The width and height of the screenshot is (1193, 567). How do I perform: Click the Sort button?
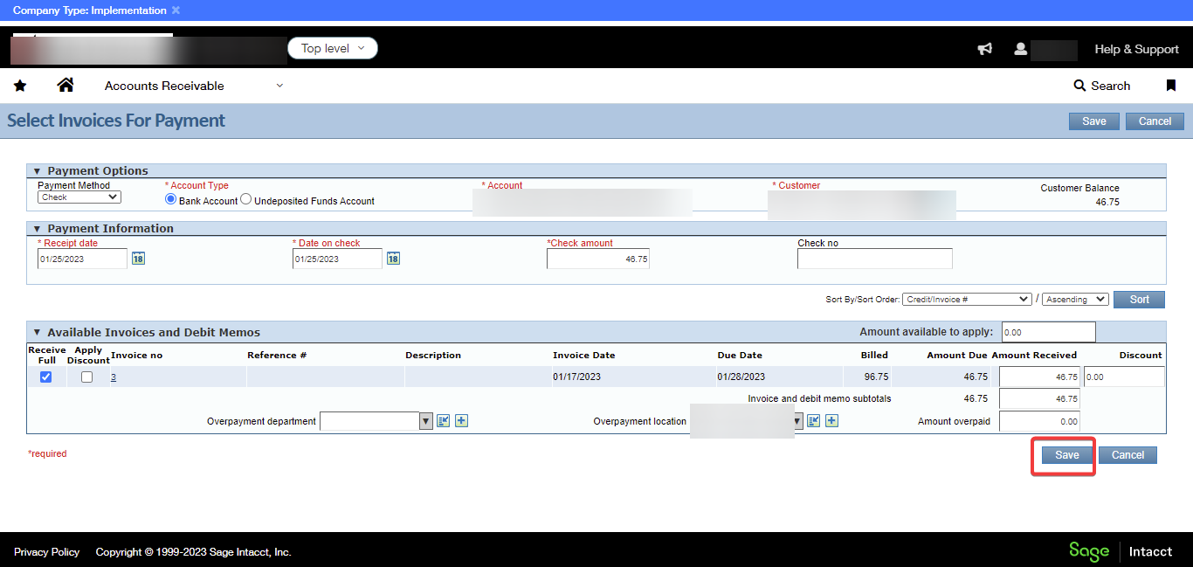click(x=1139, y=299)
